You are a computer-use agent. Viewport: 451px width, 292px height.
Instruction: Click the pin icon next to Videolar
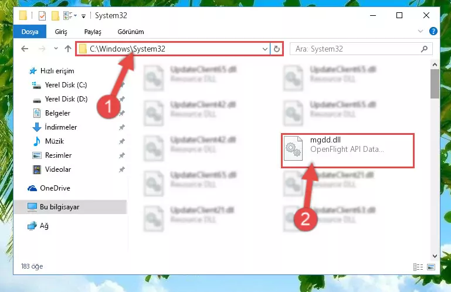coord(122,169)
